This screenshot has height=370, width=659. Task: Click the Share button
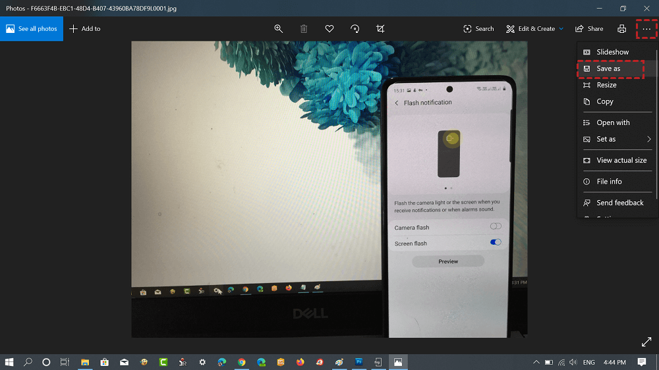[589, 29]
